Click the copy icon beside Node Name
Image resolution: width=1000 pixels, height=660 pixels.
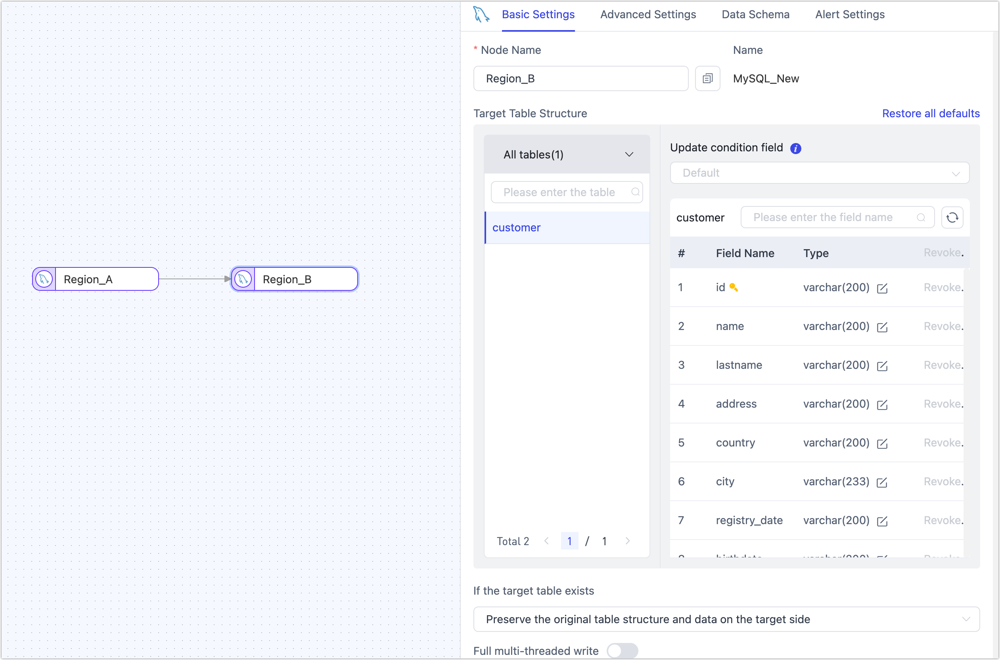pyautogui.click(x=707, y=79)
